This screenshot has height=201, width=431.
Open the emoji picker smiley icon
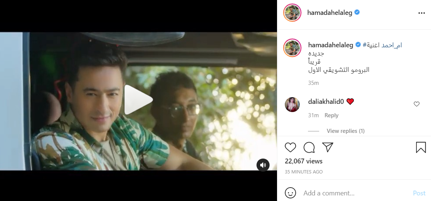[290, 193]
